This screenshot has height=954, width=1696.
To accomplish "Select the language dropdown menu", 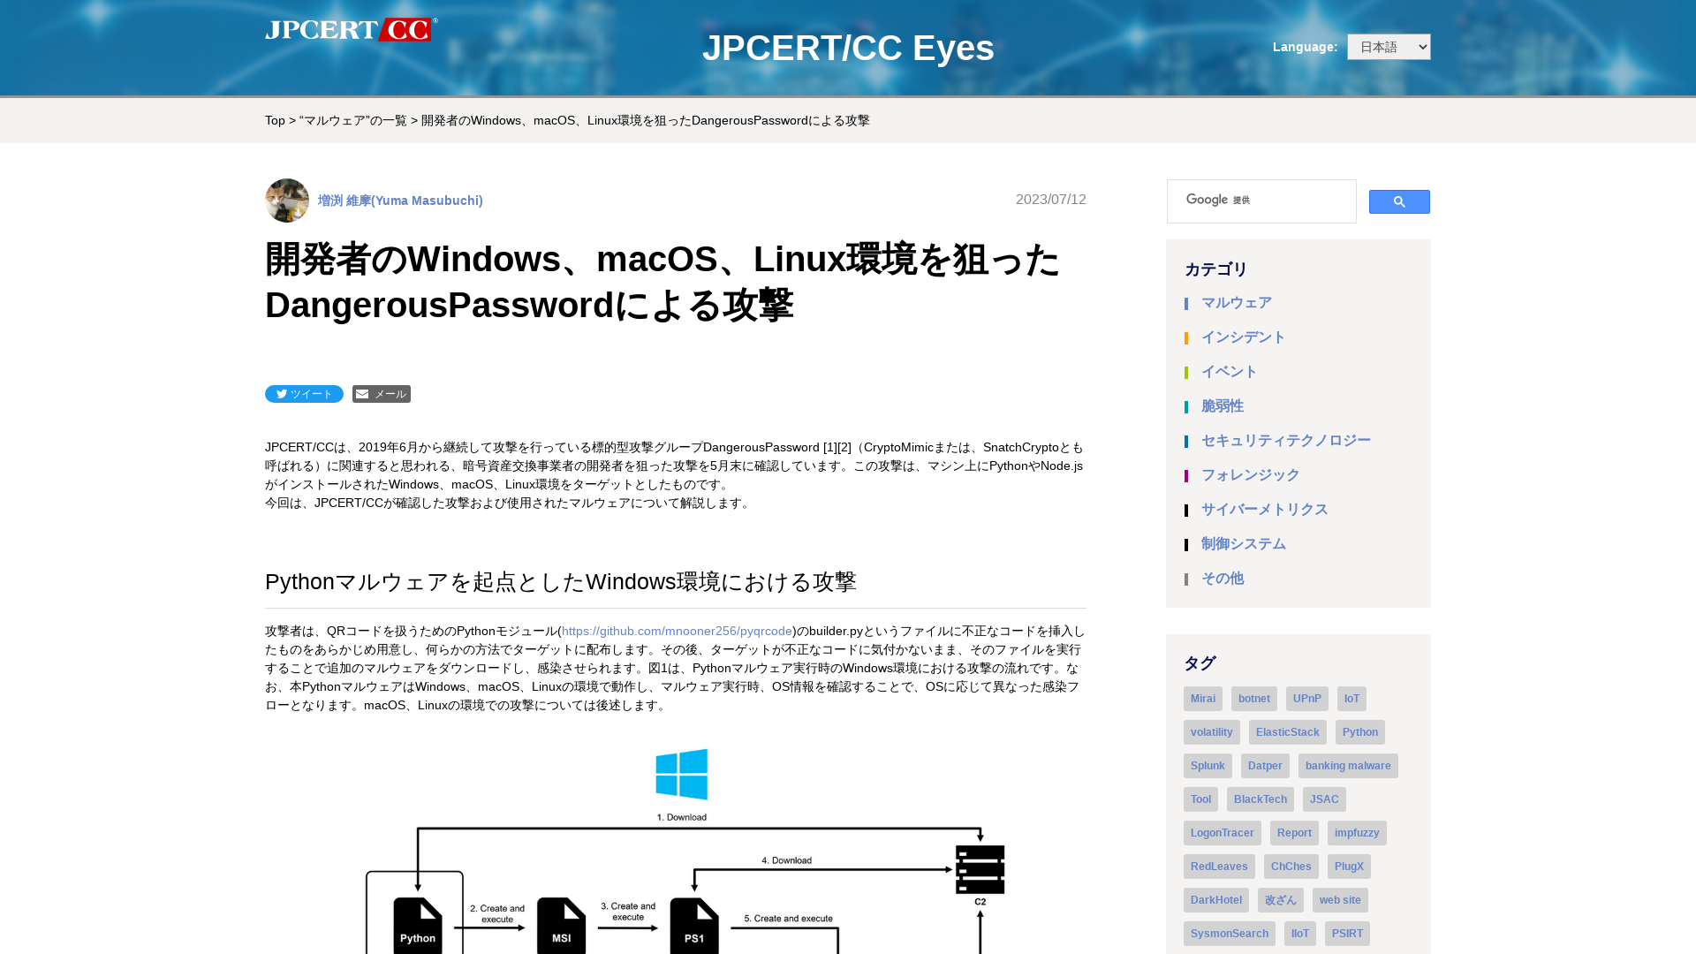I will tap(1389, 47).
